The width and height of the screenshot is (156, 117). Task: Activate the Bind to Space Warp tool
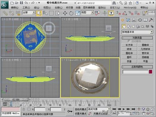click(x=18, y=13)
